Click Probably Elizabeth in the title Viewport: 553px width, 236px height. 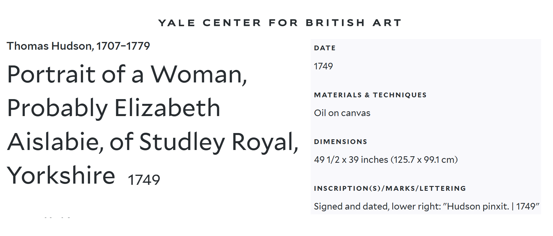[113, 108]
